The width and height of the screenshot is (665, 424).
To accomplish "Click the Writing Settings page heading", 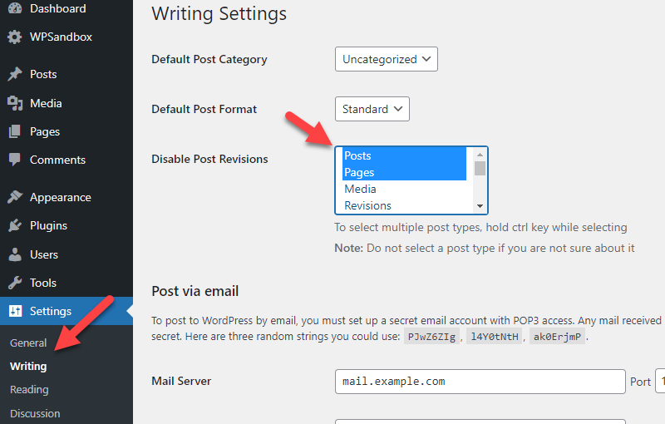I will click(x=219, y=14).
